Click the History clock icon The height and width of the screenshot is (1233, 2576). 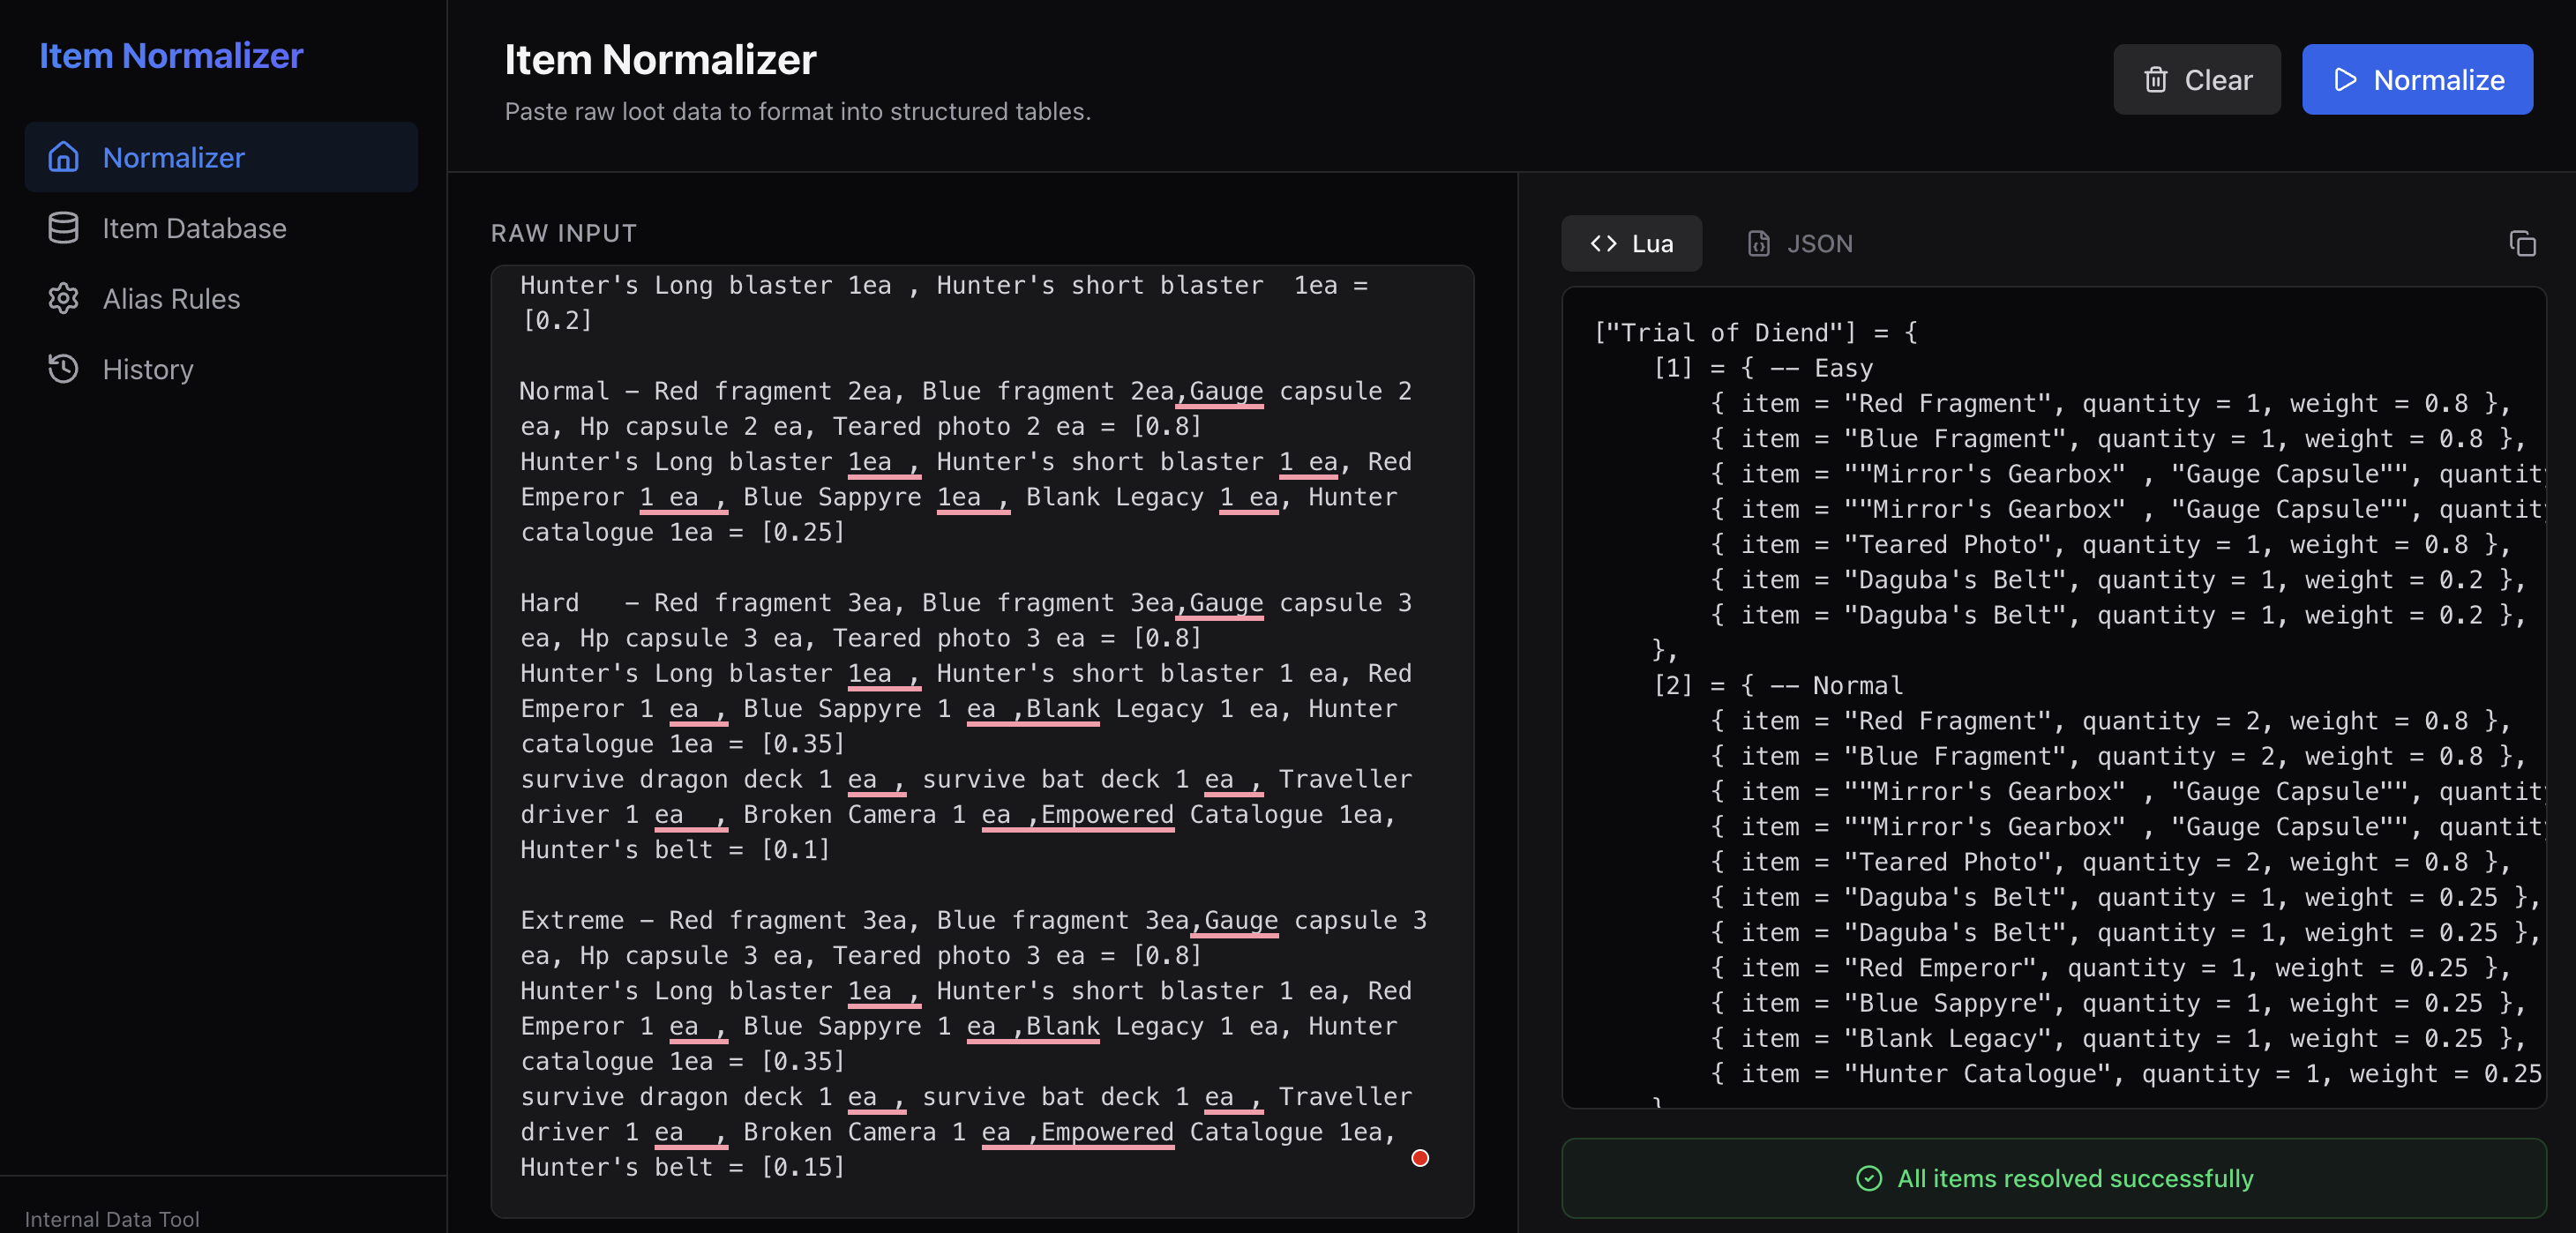pyautogui.click(x=63, y=369)
